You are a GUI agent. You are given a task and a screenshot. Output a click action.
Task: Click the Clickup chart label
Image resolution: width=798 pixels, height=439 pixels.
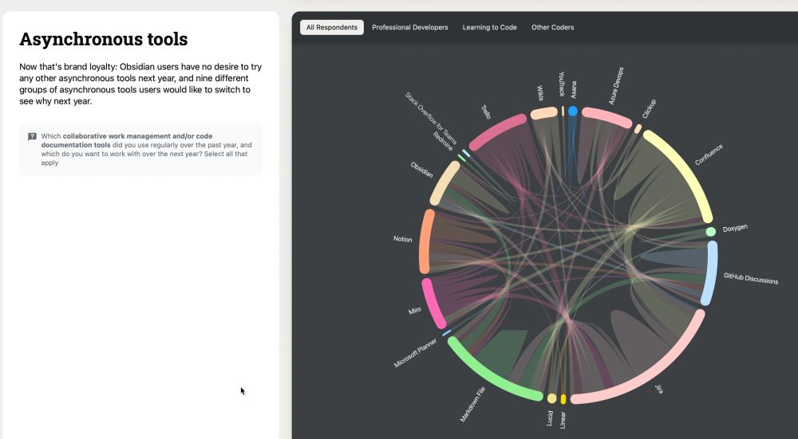(649, 108)
